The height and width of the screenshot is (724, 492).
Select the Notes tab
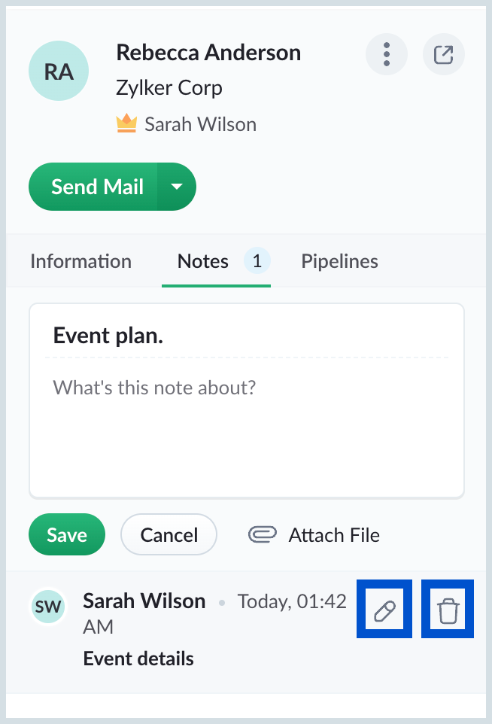[x=203, y=261]
